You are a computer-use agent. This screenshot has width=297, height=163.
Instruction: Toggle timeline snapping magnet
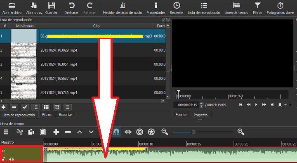[x=116, y=132]
